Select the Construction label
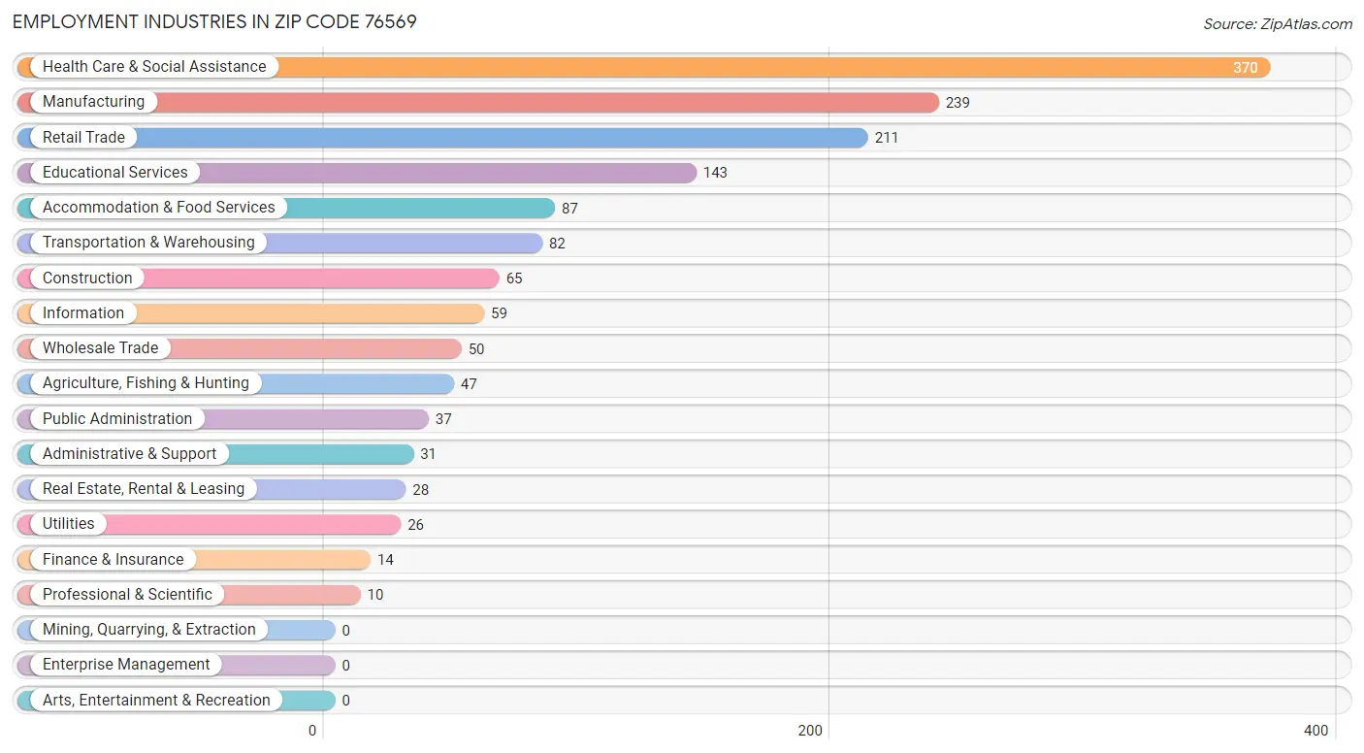Screen dimensions: 1364x753 point(87,278)
